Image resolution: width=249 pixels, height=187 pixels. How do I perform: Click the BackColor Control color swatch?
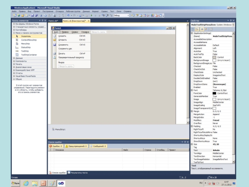[214, 57]
